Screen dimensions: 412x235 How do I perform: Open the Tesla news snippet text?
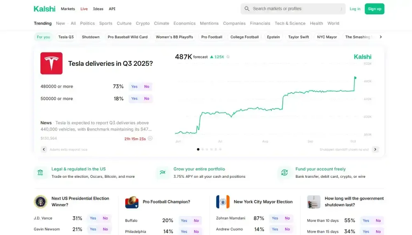click(96, 126)
